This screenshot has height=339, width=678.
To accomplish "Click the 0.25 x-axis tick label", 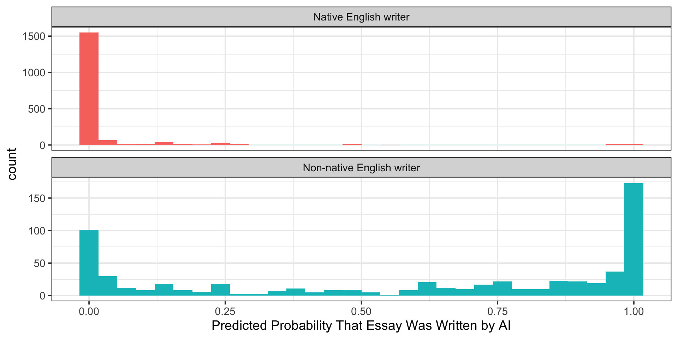I will click(x=225, y=311).
